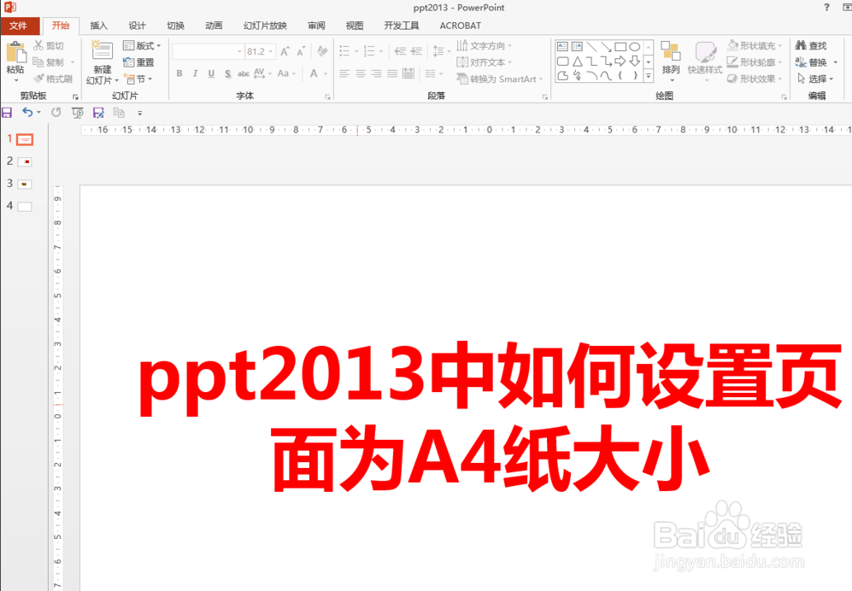Switch to the Animations tab
The image size is (852, 591).
point(214,26)
